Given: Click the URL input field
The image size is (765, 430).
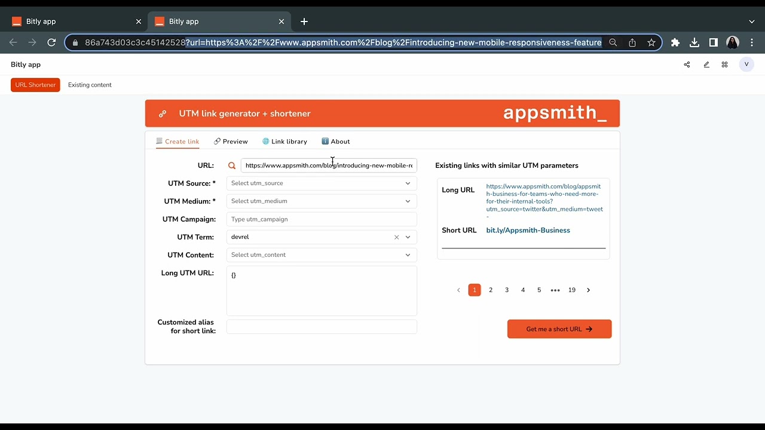Looking at the screenshot, I should click(329, 165).
